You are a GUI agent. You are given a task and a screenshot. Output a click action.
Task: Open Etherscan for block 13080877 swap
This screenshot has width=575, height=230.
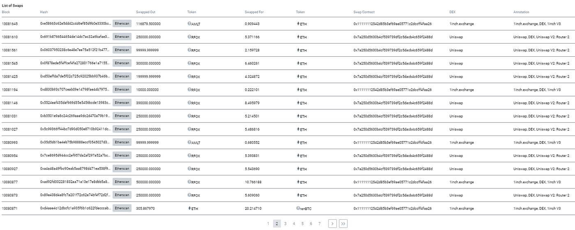pyautogui.click(x=122, y=182)
